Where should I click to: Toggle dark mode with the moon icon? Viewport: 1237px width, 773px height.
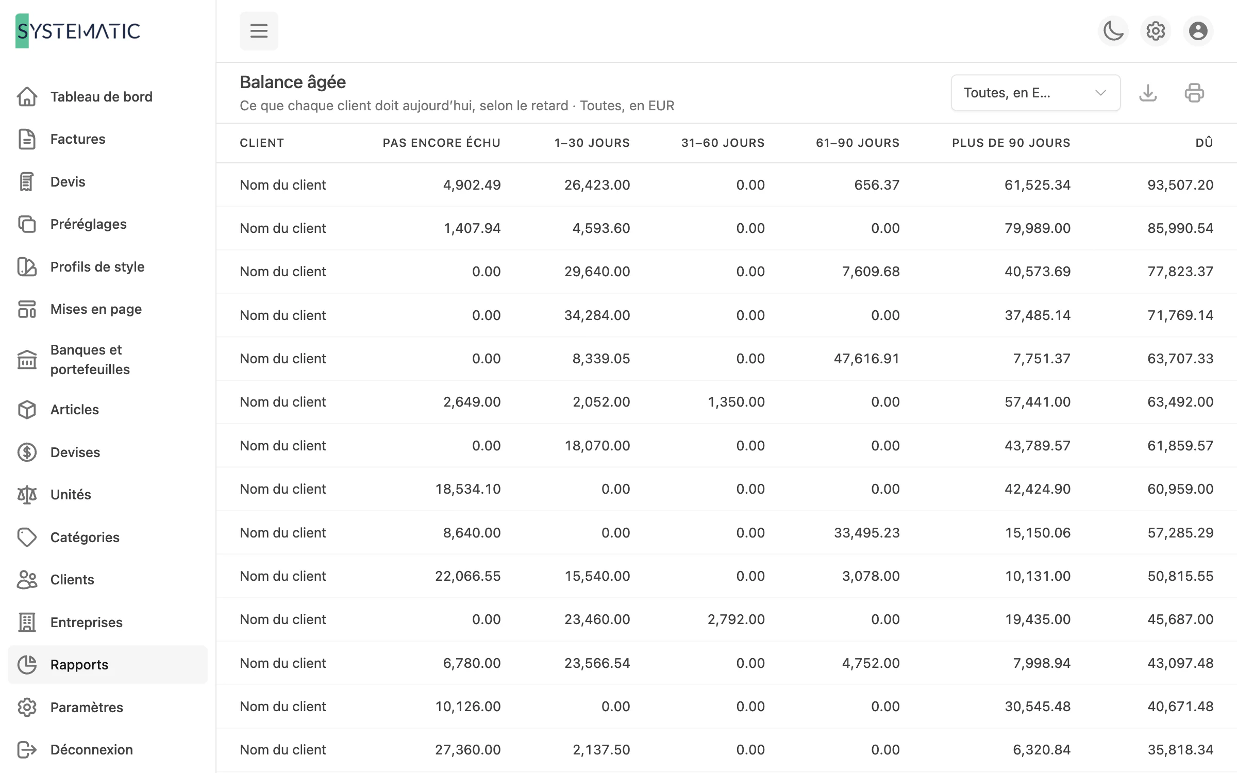pyautogui.click(x=1113, y=31)
